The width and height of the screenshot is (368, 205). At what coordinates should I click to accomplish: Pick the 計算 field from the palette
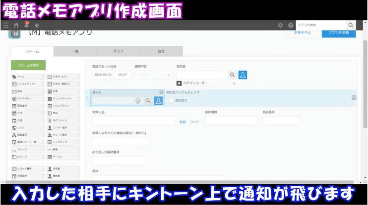pos(63,91)
